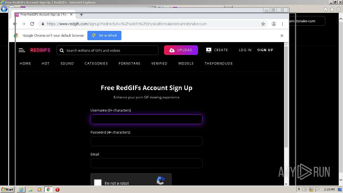Open the RedGIFs hamburger menu
This screenshot has width=343, height=193.
tap(22, 50)
